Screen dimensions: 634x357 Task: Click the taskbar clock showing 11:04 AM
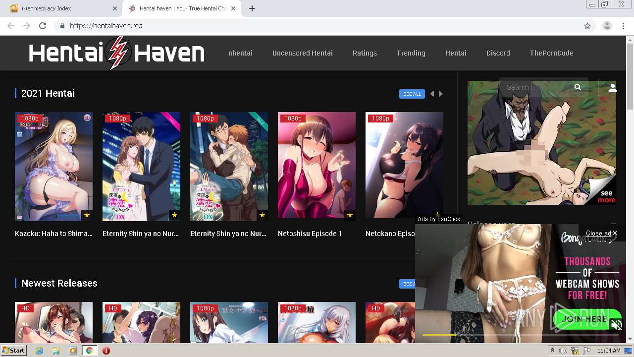coord(609,351)
